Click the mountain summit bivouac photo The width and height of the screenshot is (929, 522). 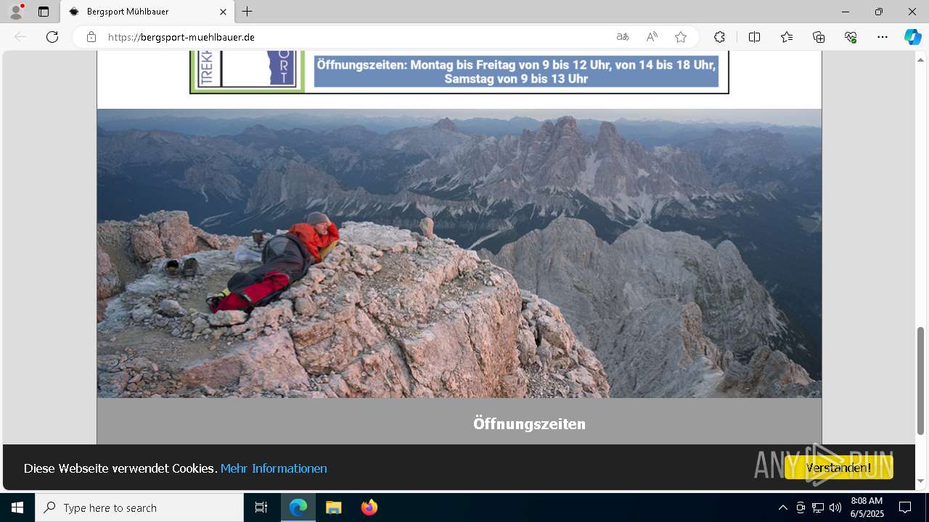coord(459,253)
